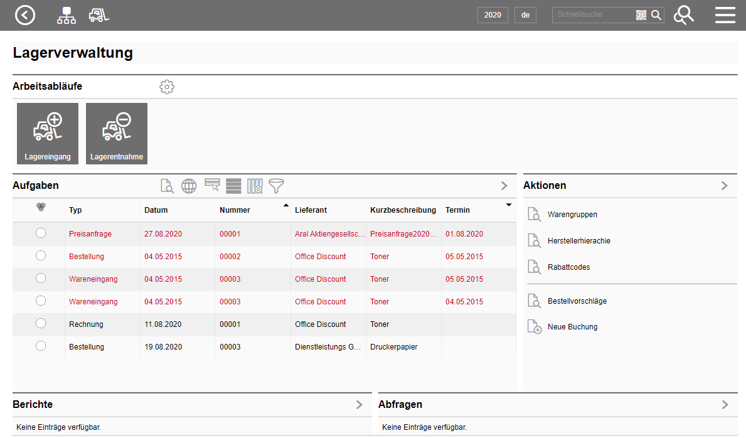The width and height of the screenshot is (746, 438).
Task: Open the filter funnel in Aufgaben toolbar
Action: 276,186
